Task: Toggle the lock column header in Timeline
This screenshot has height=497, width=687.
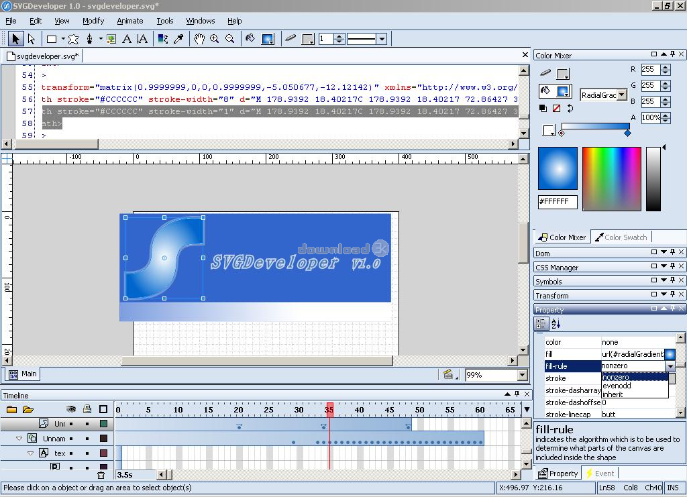Action: click(x=87, y=409)
